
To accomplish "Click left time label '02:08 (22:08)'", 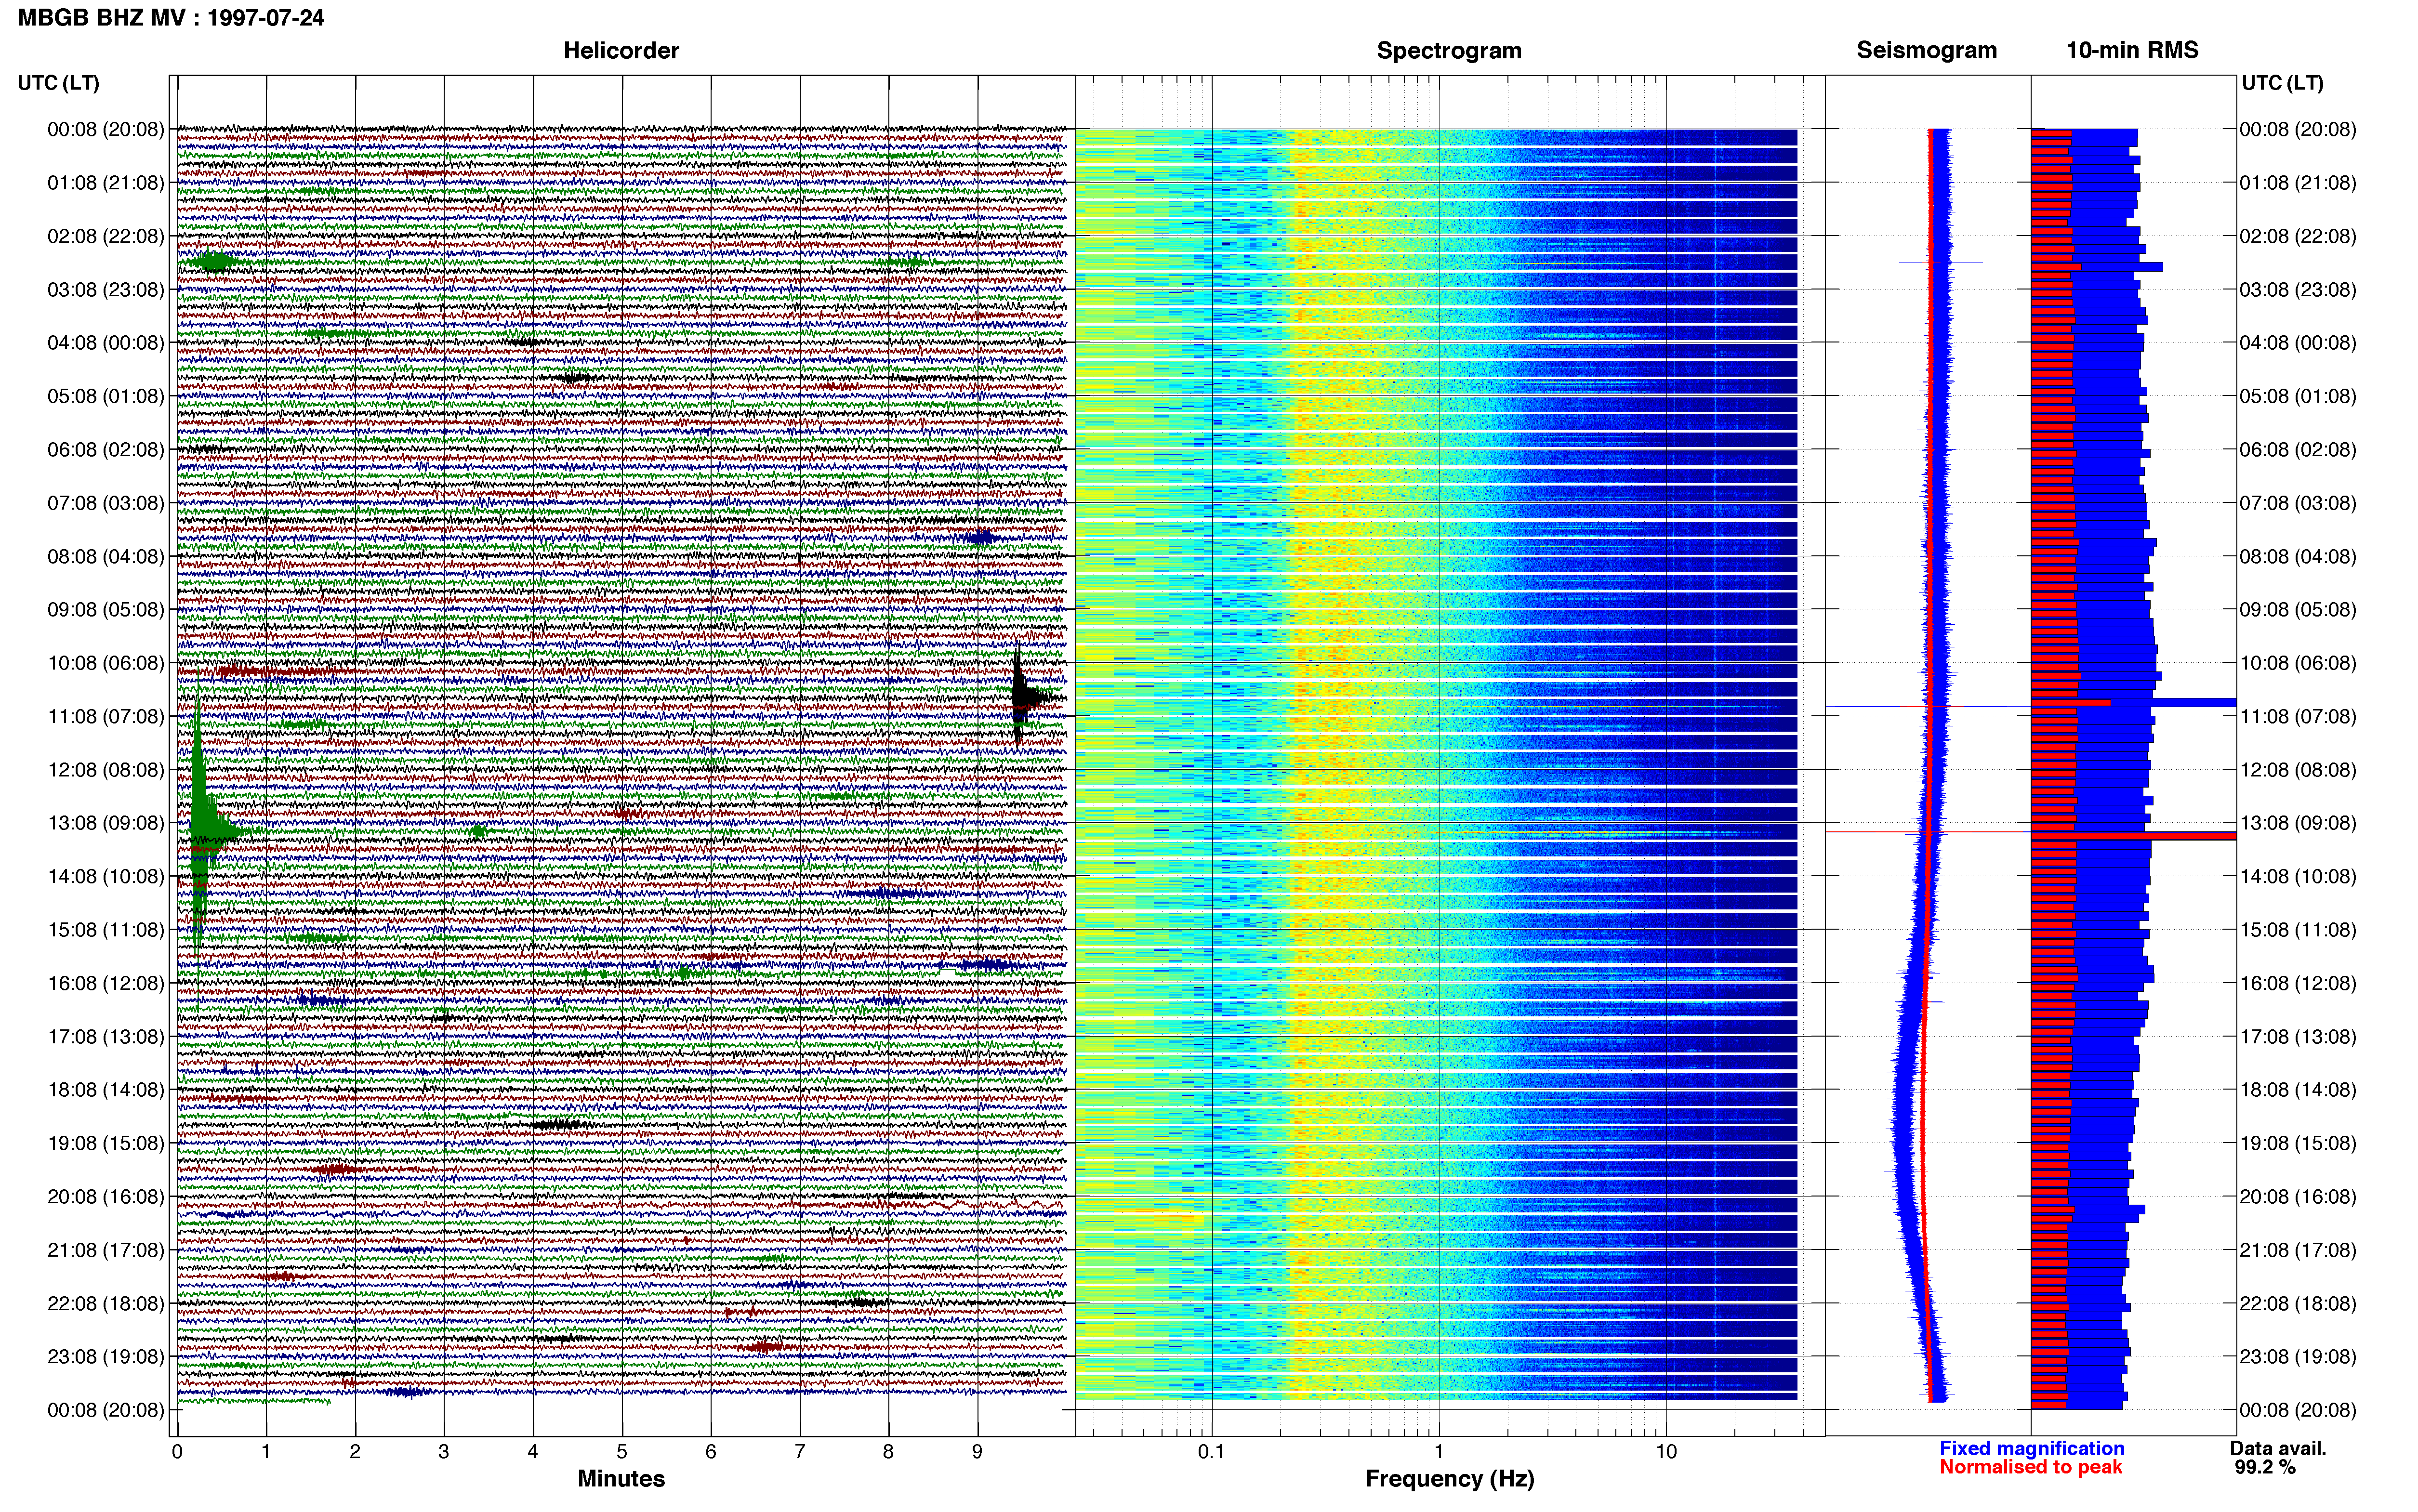I will pos(105,236).
